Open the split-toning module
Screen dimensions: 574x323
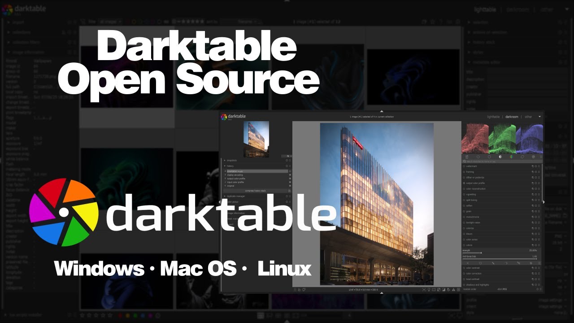point(501,200)
